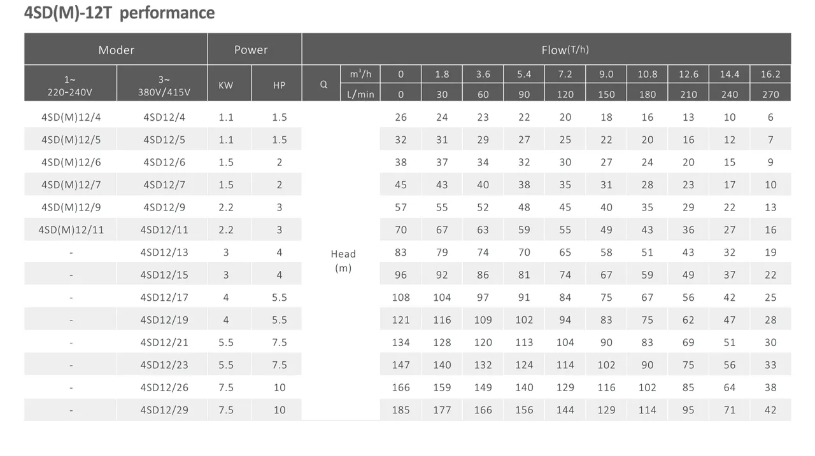Click the "L/min" unit label
This screenshot has width=815, height=456.
point(360,94)
